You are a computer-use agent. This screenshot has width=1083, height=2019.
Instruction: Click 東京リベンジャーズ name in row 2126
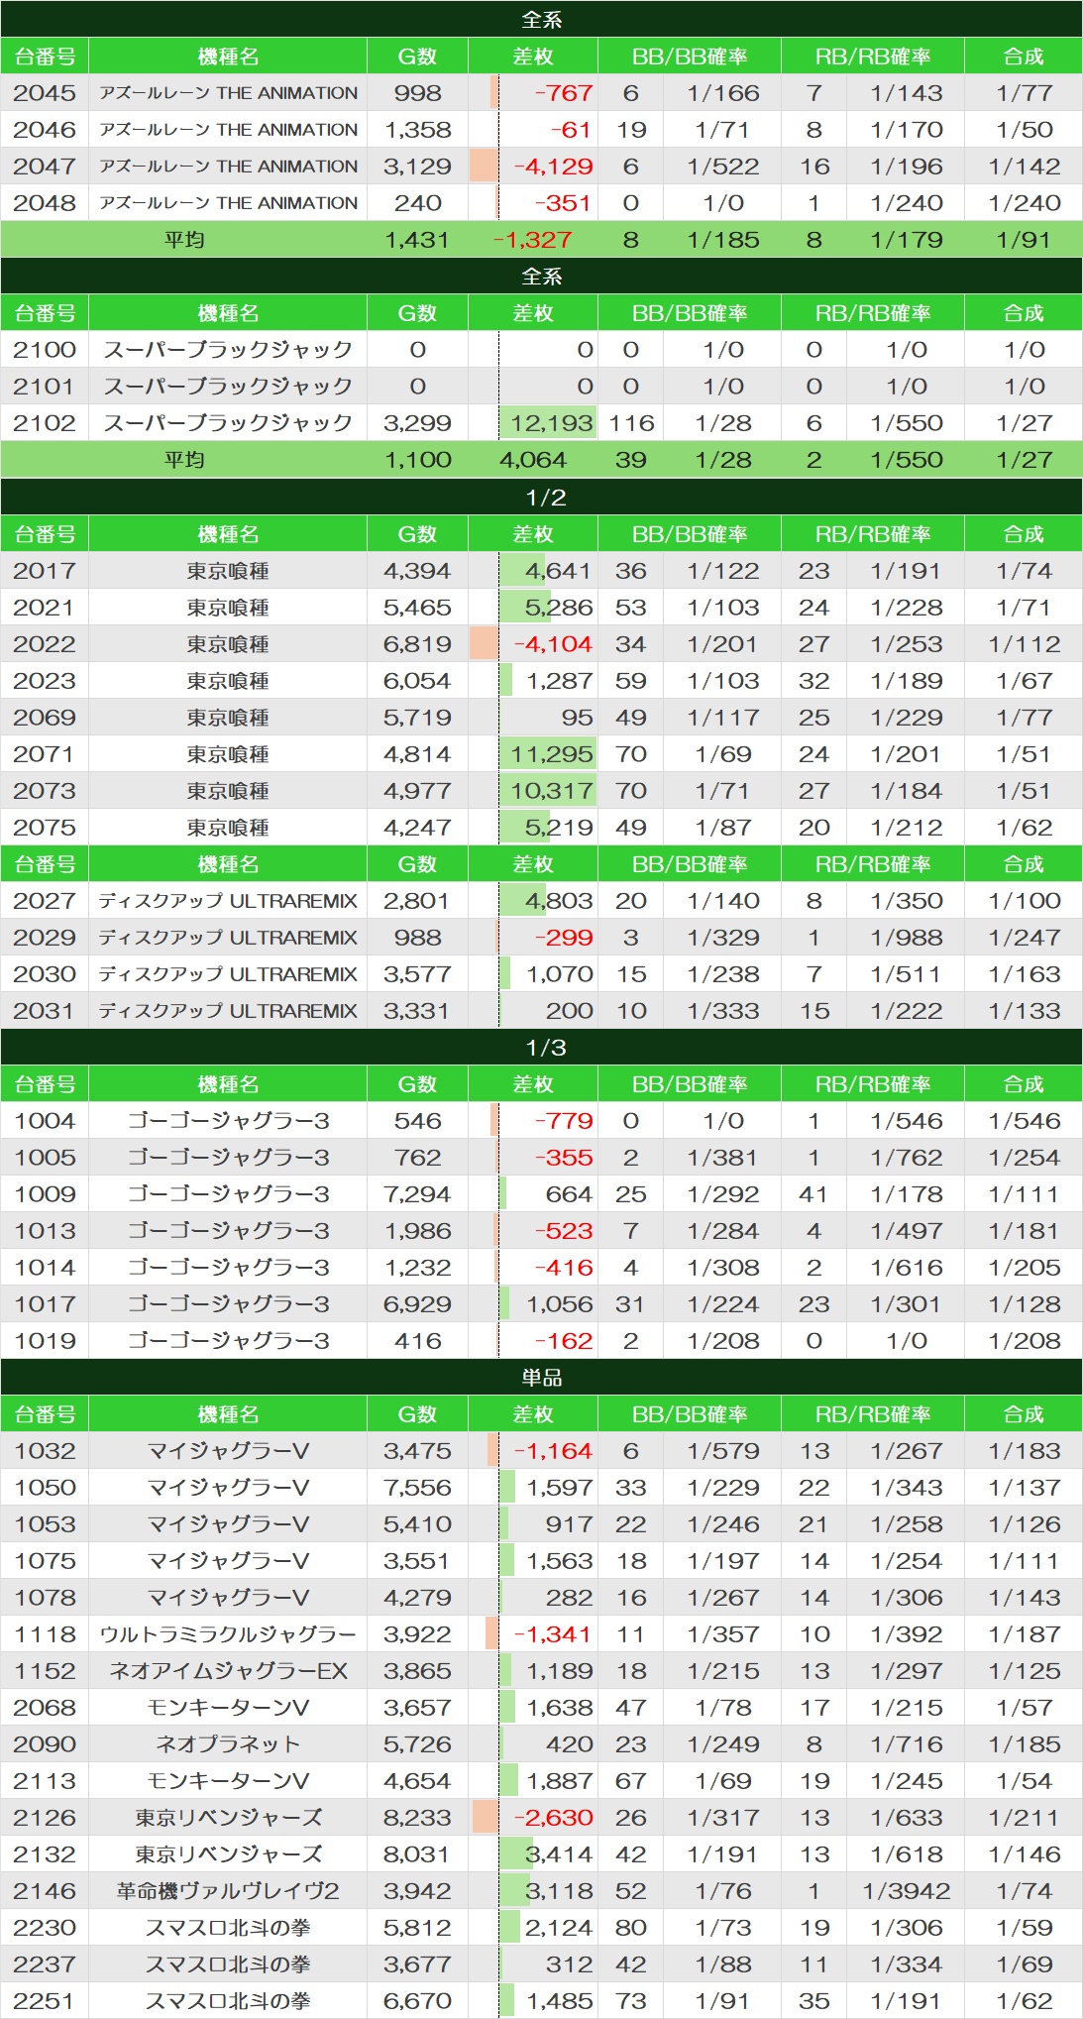point(228,1818)
